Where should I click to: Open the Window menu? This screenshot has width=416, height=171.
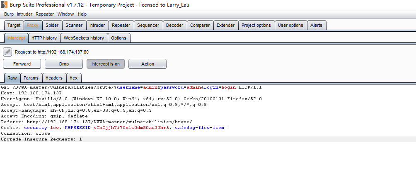pos(66,14)
